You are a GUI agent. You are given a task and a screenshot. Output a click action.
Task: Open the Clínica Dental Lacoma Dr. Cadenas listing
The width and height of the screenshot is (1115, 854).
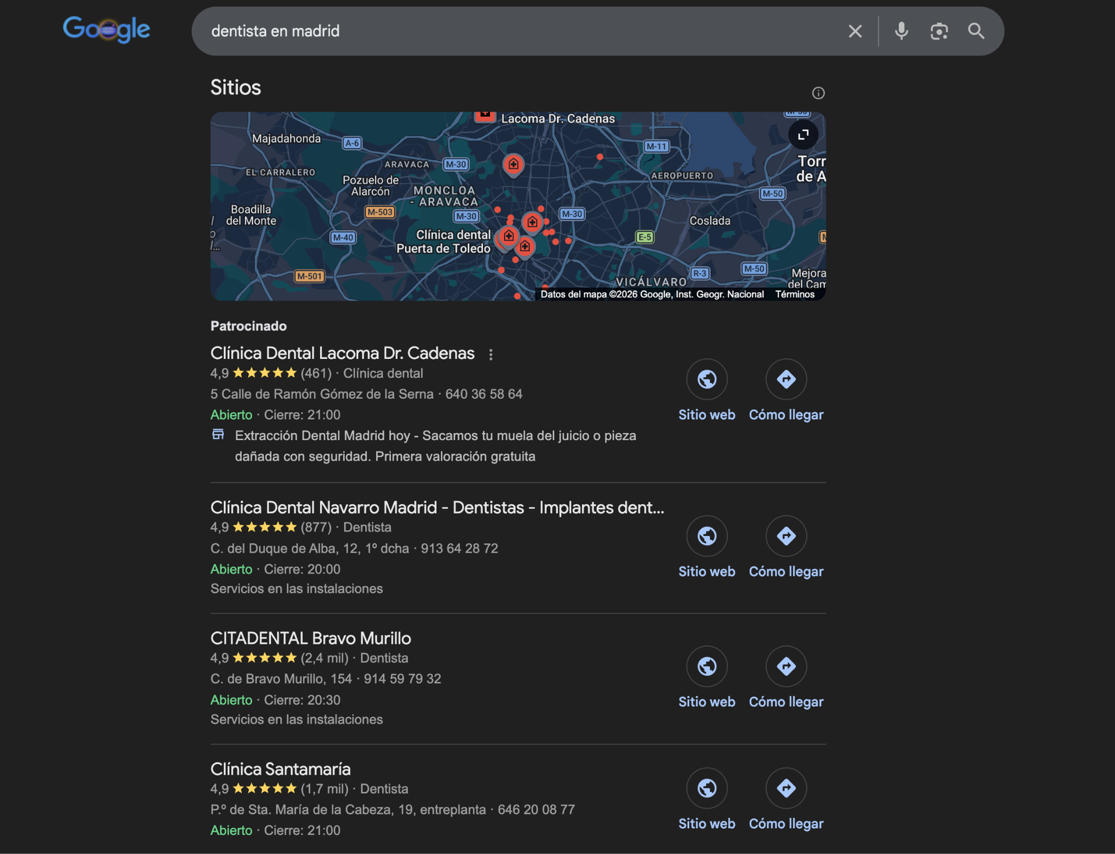click(342, 353)
